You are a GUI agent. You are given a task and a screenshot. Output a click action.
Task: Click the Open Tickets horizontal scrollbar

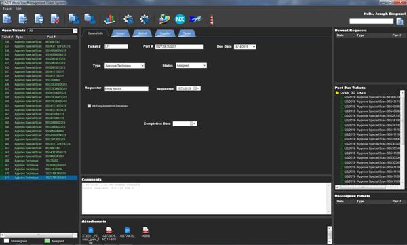39,235
